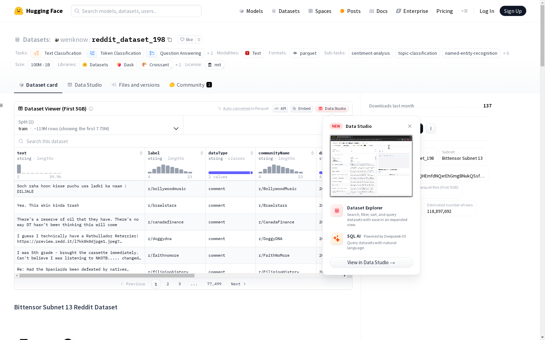The width and height of the screenshot is (545, 340).
Task: Click Next page in pagination
Action: 238,284
